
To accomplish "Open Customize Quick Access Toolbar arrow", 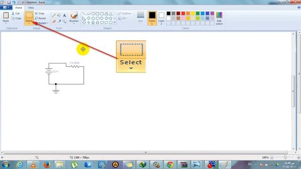I will tap(23, 2).
